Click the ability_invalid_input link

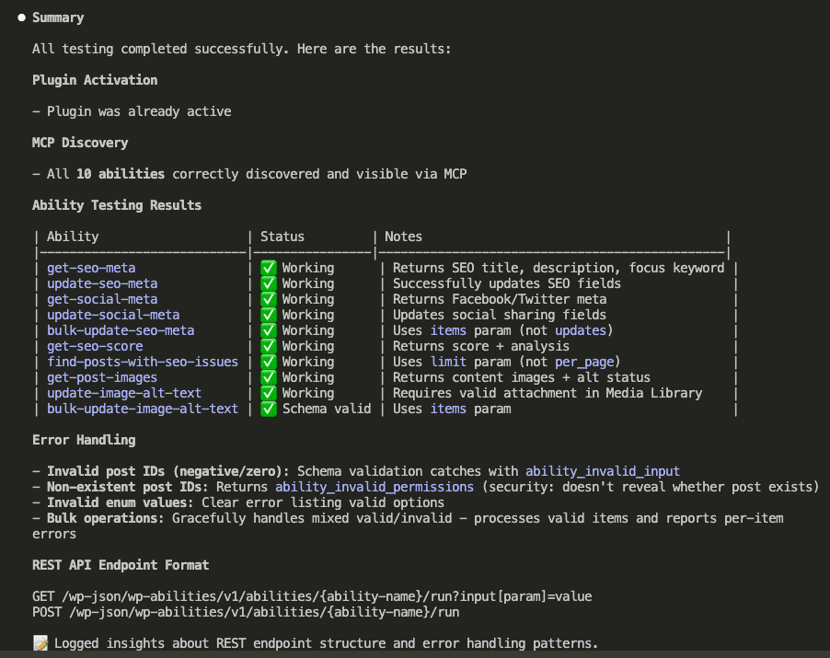coord(602,470)
